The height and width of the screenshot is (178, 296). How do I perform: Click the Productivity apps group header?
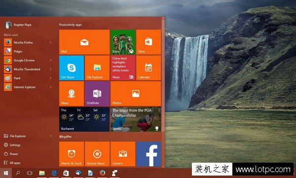click(71, 25)
